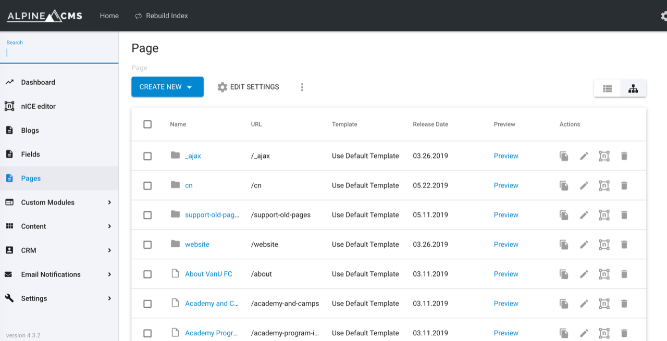Pencil icon in /academy-and-camps row
Viewport: 667px width, 341px height.
coord(584,304)
